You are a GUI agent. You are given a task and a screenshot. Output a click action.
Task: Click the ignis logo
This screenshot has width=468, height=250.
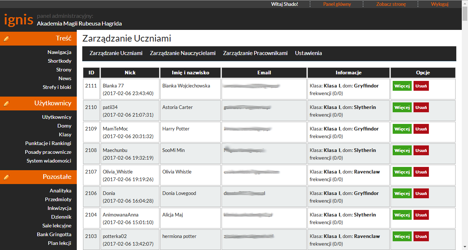(x=19, y=19)
